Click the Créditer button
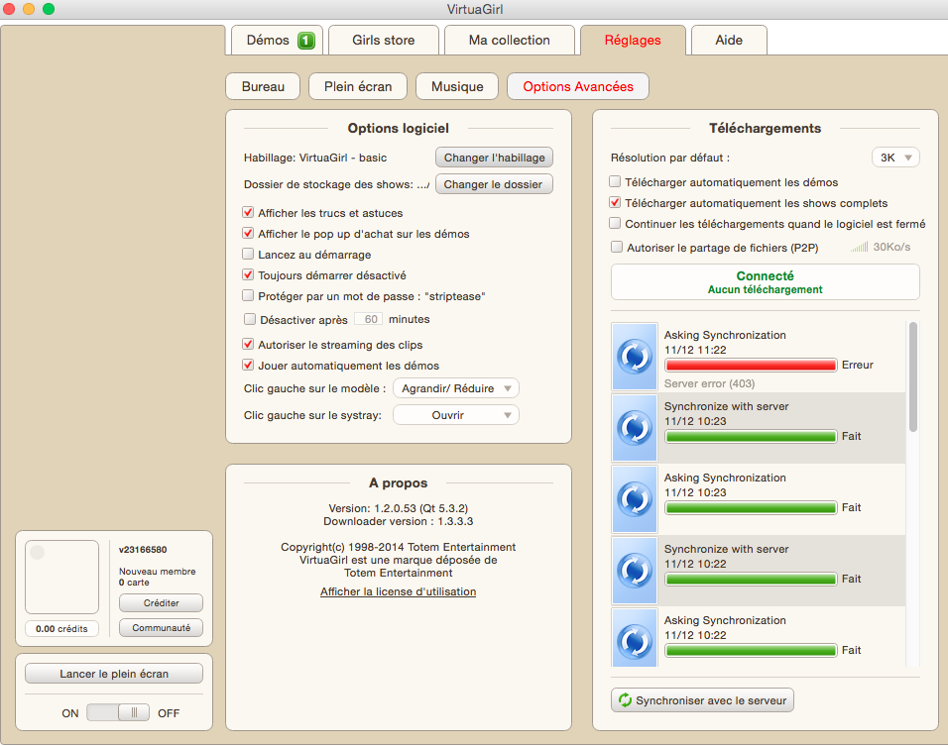948x746 pixels. (161, 602)
